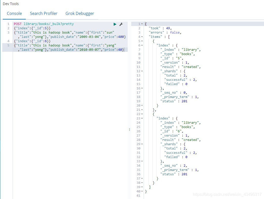The height and width of the screenshot is (199, 264).
Task: Click the {"index":{"_id":6}} line in the editor
Action: click(x=32, y=41)
